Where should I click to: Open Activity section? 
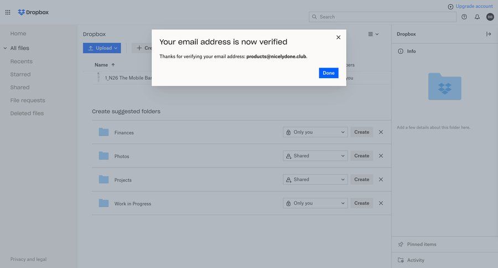[445, 260]
